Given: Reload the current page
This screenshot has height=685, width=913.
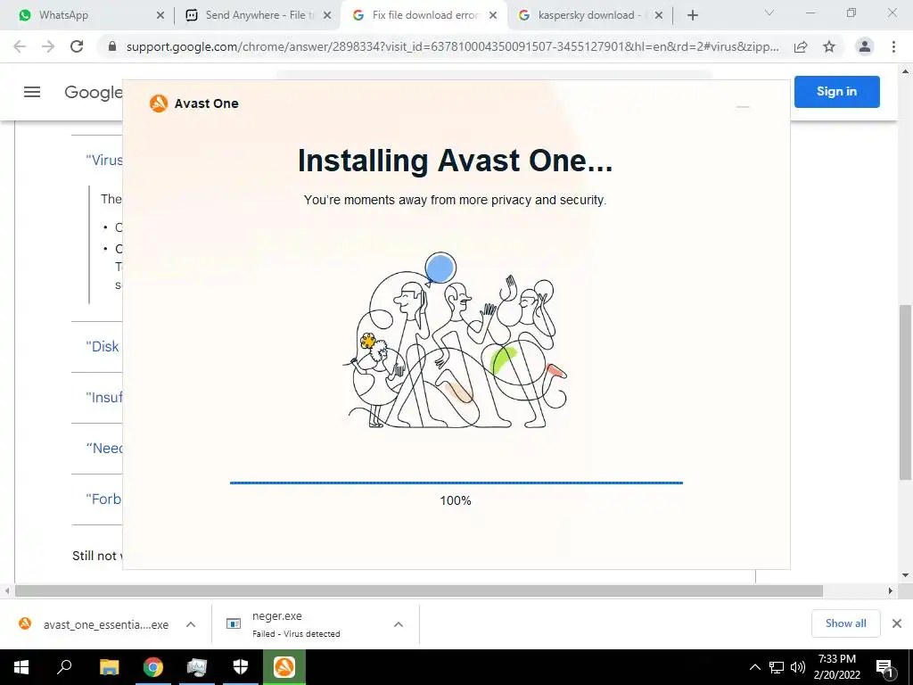Looking at the screenshot, I should pyautogui.click(x=77, y=46).
